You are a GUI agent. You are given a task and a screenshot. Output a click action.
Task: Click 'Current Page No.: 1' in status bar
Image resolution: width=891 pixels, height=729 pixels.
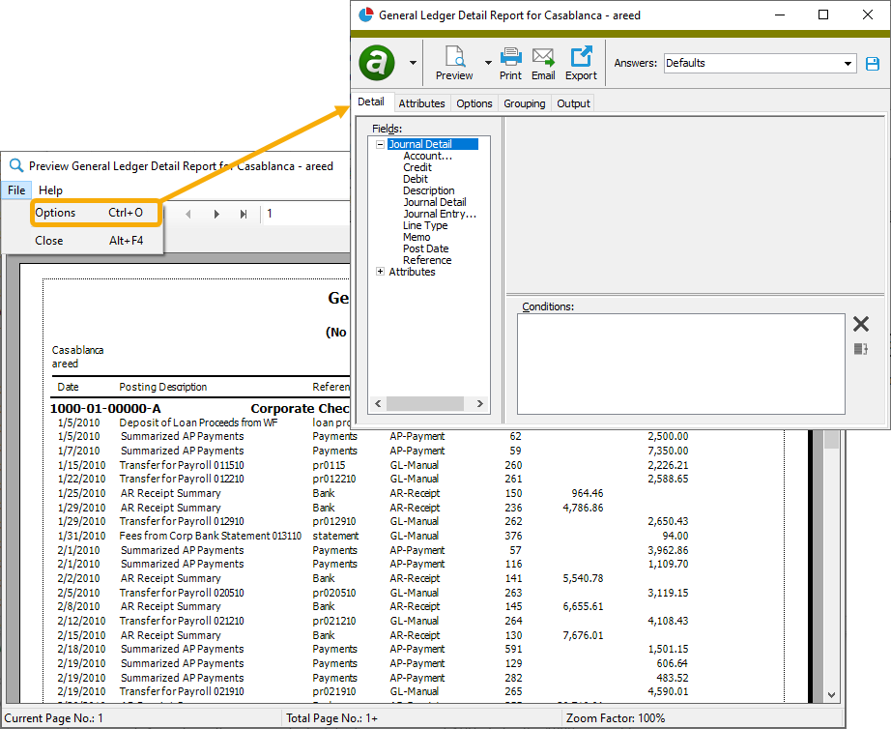coord(54,718)
